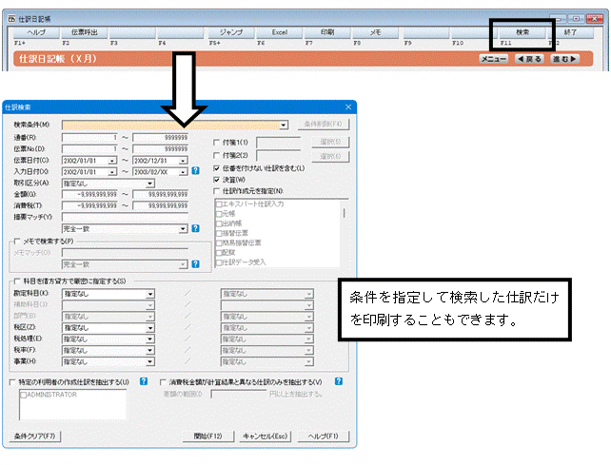This screenshot has width=611, height=465.
Task: Open 入力日付 end date dropdown
Action: 183,172
